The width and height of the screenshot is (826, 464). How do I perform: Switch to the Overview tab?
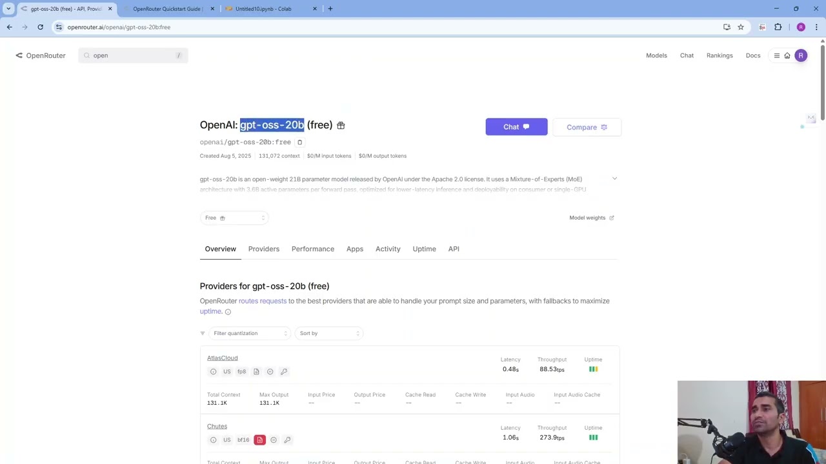pos(220,249)
